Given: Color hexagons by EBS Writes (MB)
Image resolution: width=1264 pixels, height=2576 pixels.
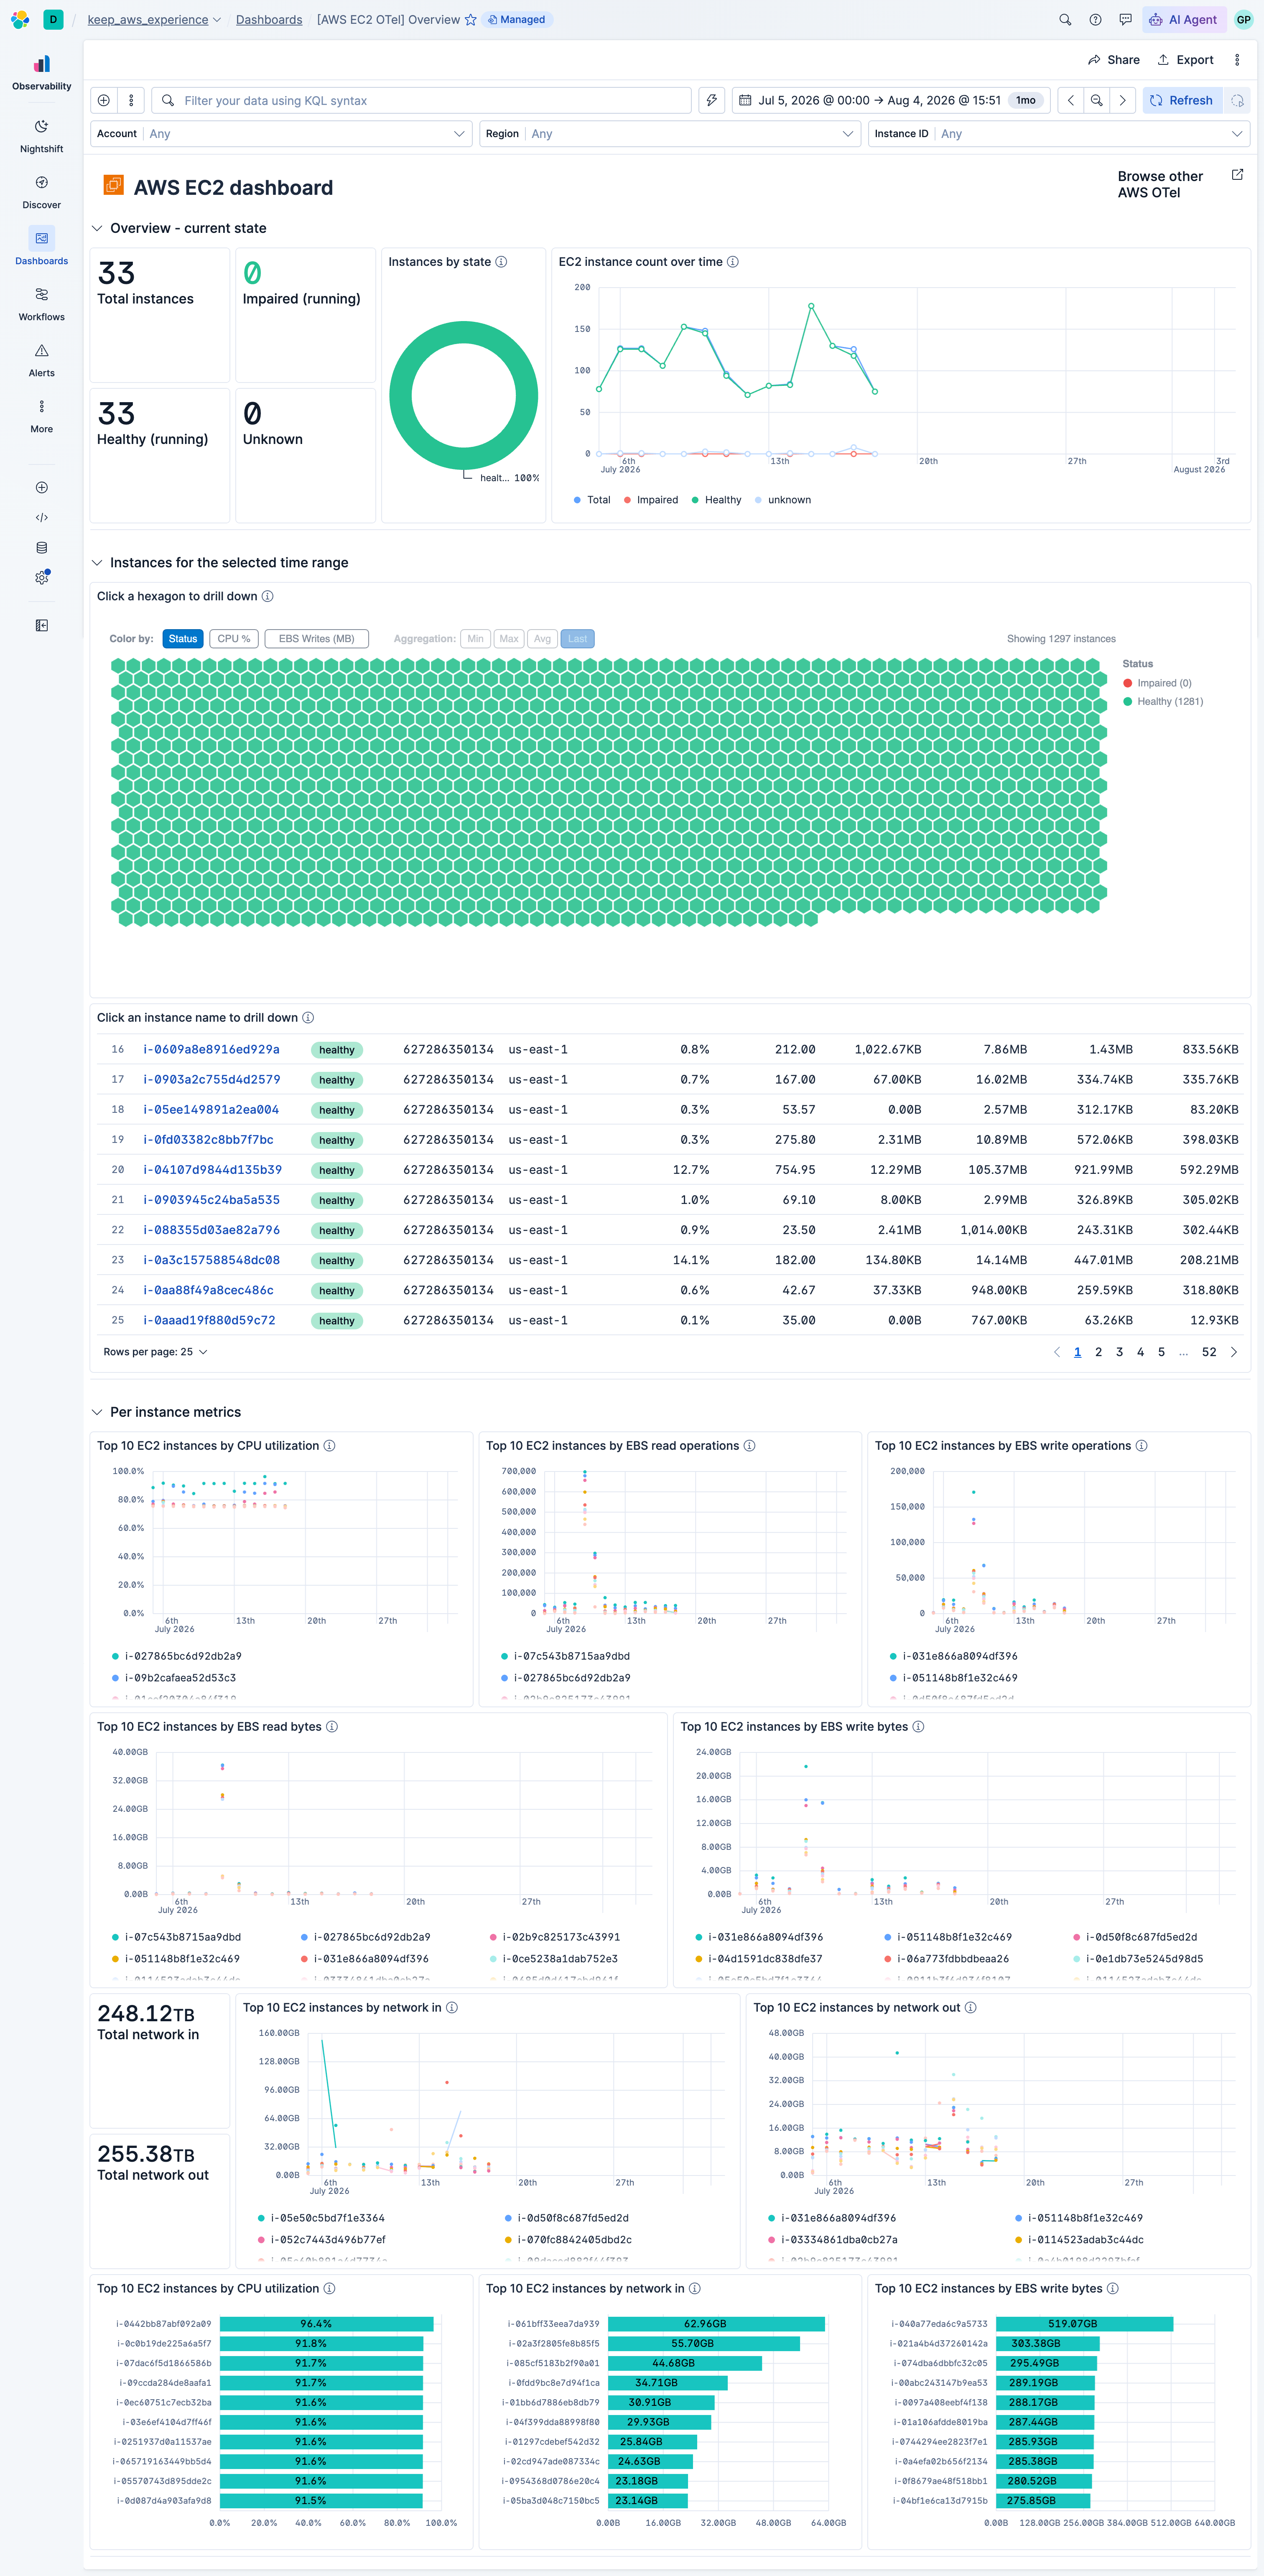Looking at the screenshot, I should tap(316, 639).
